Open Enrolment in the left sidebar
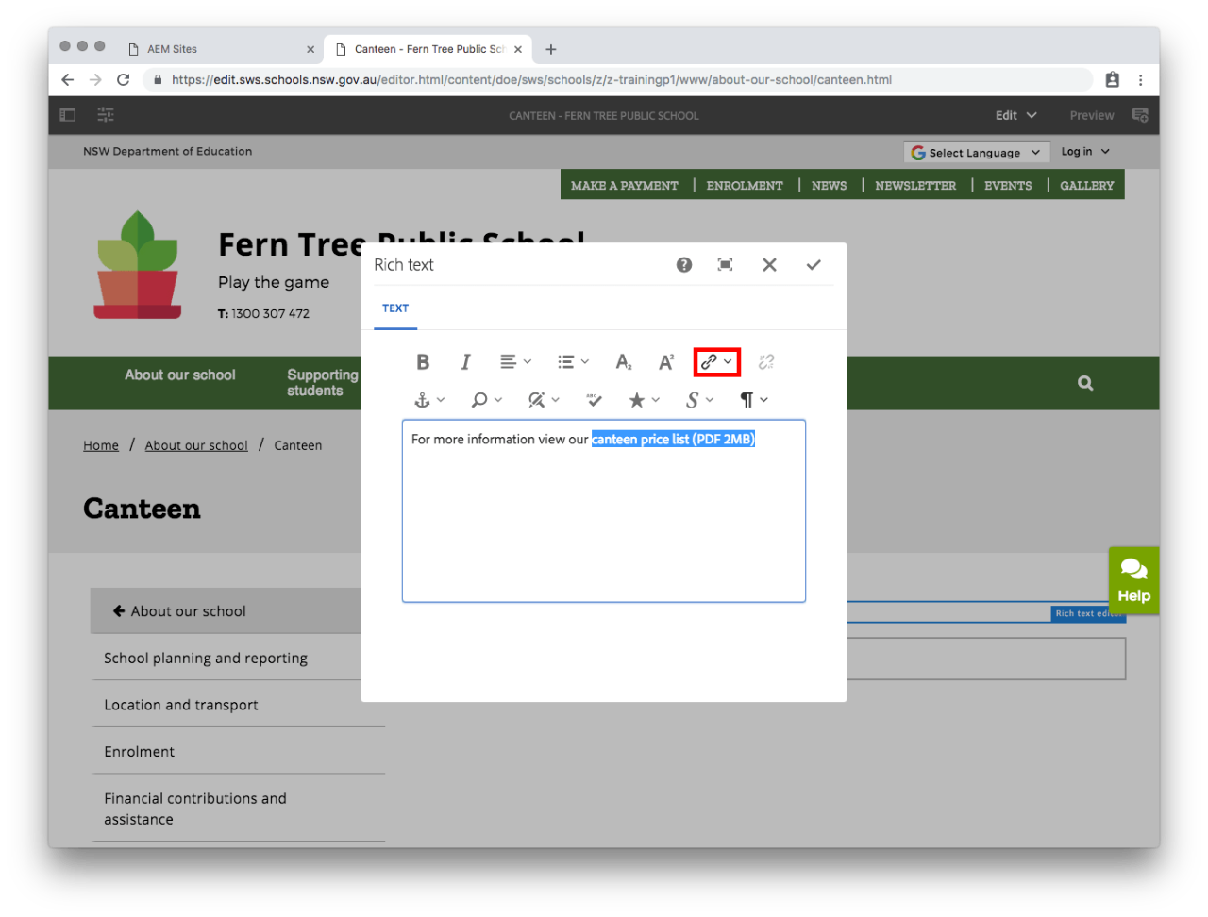 point(140,752)
